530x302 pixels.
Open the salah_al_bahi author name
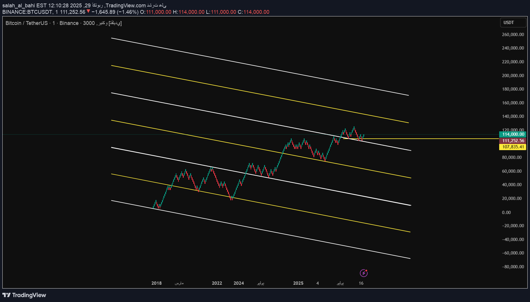click(x=18, y=6)
